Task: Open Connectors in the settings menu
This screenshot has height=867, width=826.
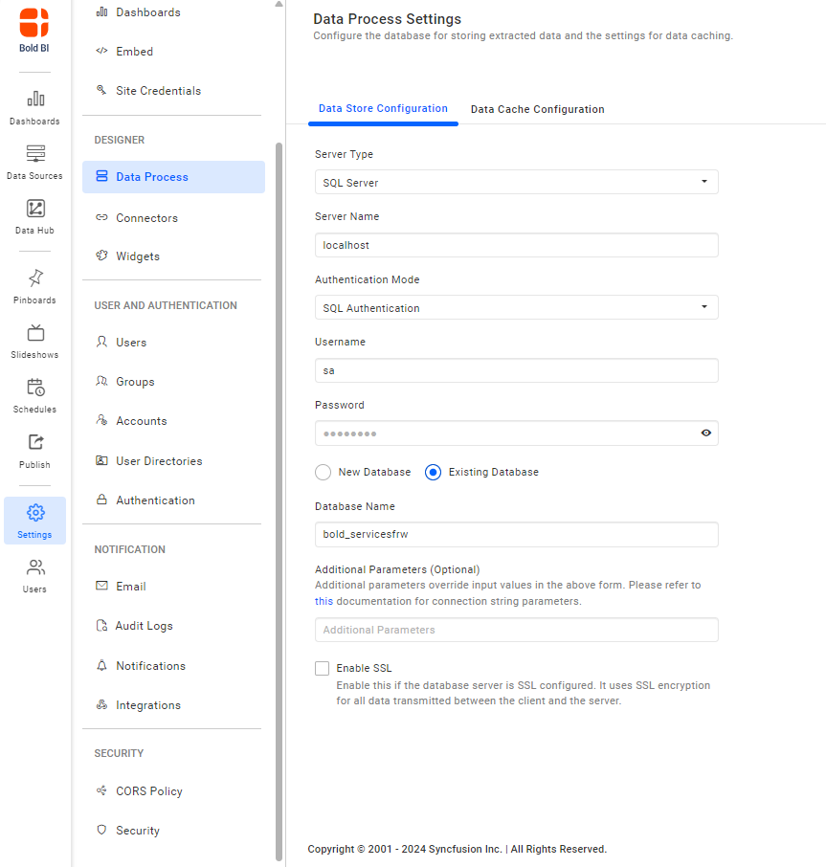Action: [146, 218]
